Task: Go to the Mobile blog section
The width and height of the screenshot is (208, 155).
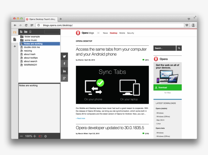Action: [x=122, y=33]
